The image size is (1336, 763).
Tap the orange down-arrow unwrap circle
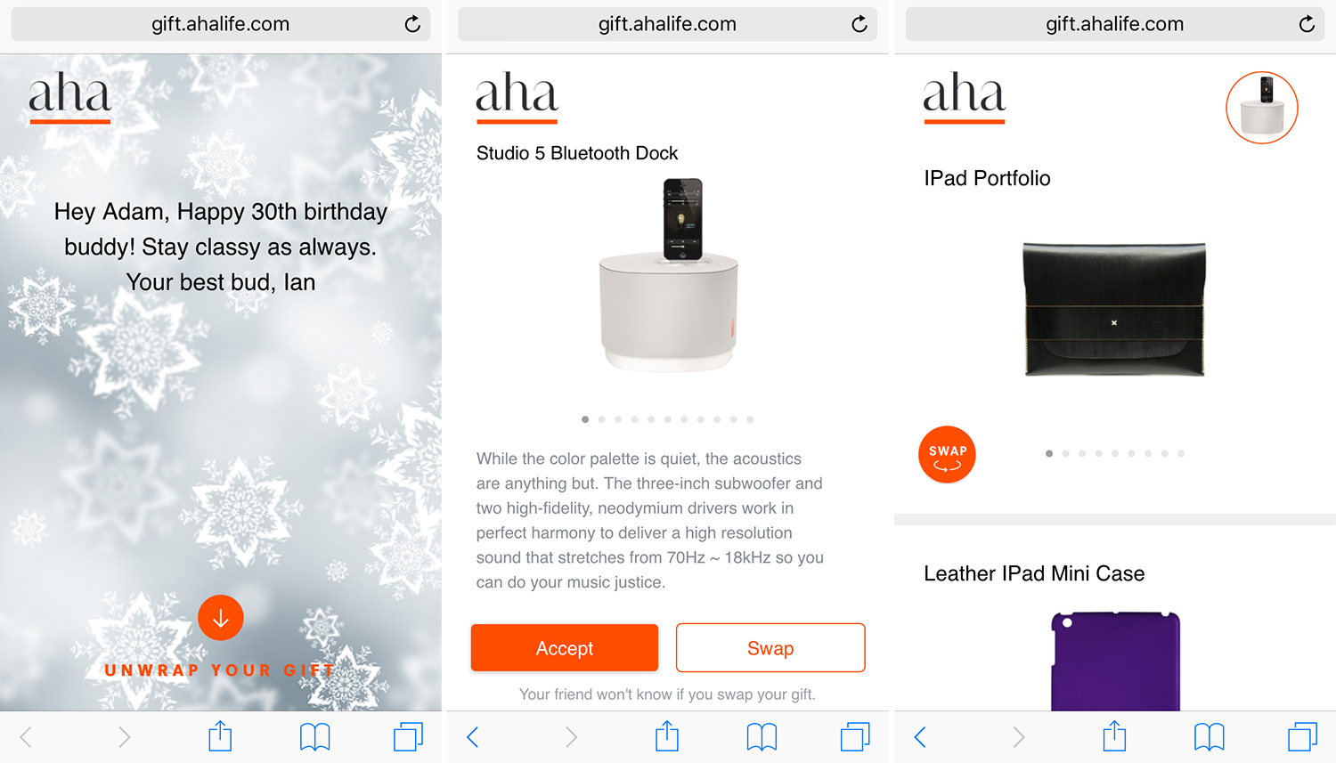point(221,618)
